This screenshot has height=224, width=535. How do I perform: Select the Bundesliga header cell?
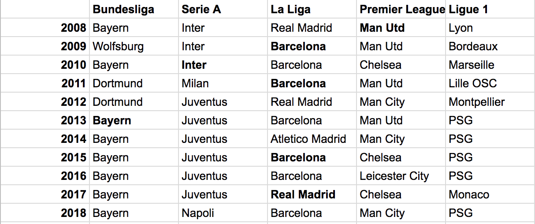coord(134,9)
